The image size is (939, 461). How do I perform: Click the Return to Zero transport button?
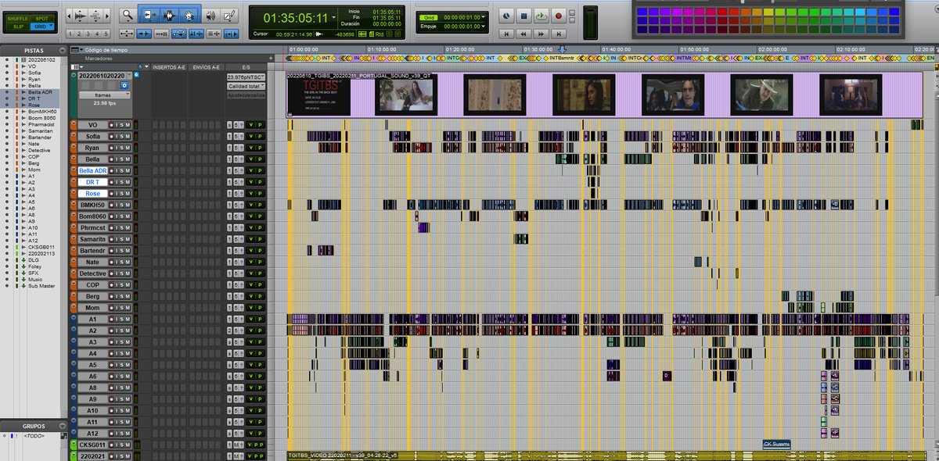pyautogui.click(x=506, y=34)
